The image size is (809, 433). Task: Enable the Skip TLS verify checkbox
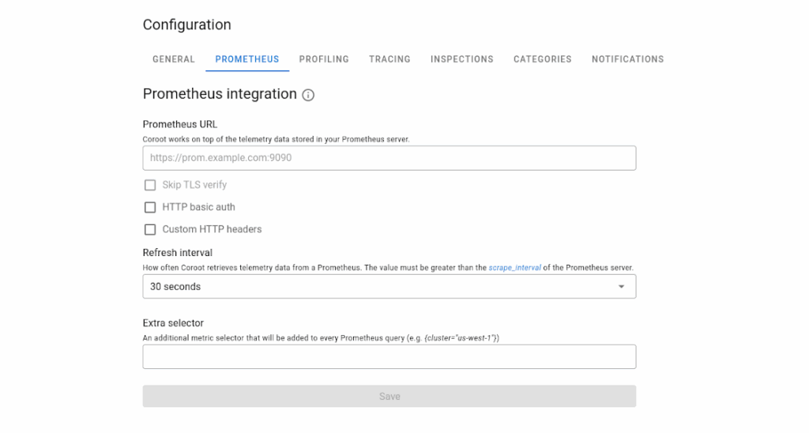(150, 185)
